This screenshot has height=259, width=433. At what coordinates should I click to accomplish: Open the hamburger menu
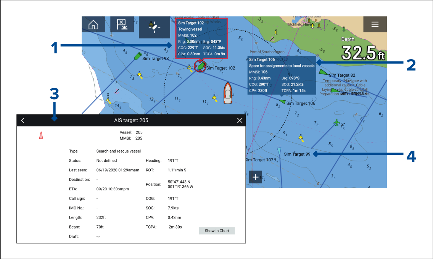[375, 24]
